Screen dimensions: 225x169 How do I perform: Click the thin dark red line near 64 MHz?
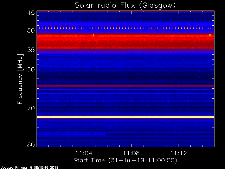click(x=126, y=86)
